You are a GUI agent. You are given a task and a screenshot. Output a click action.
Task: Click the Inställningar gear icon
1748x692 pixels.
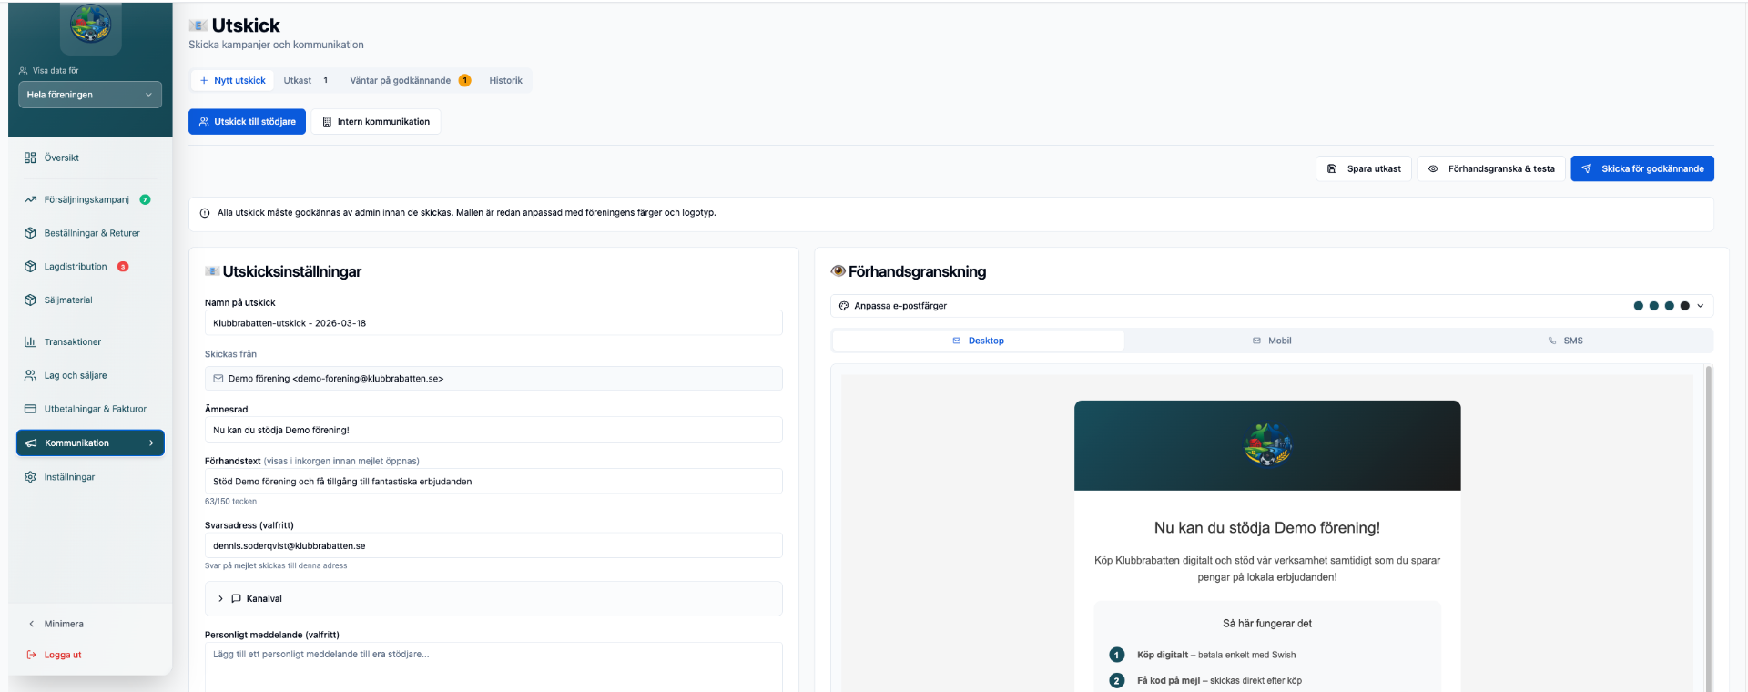pyautogui.click(x=30, y=477)
